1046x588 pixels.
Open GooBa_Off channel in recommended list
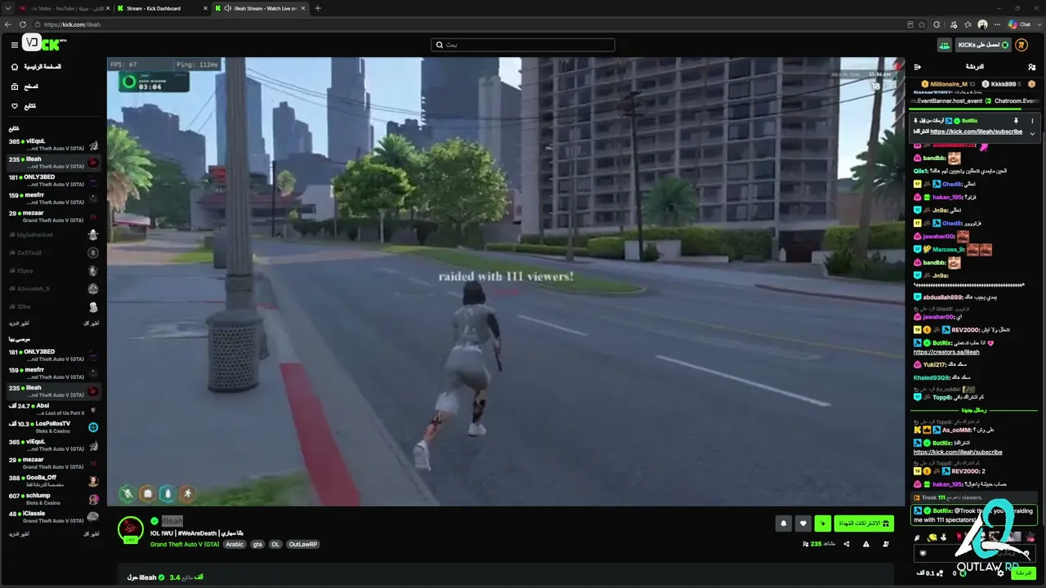53,481
